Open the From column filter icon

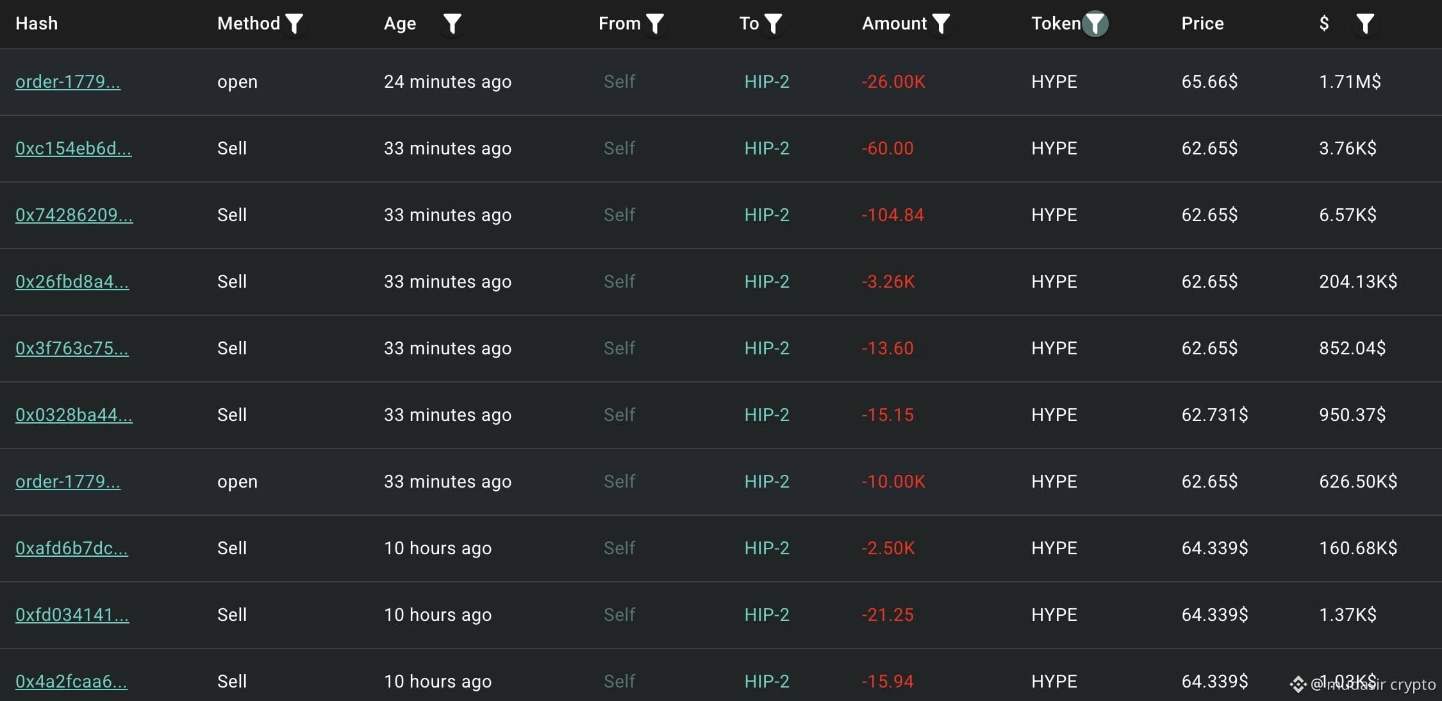coord(655,24)
